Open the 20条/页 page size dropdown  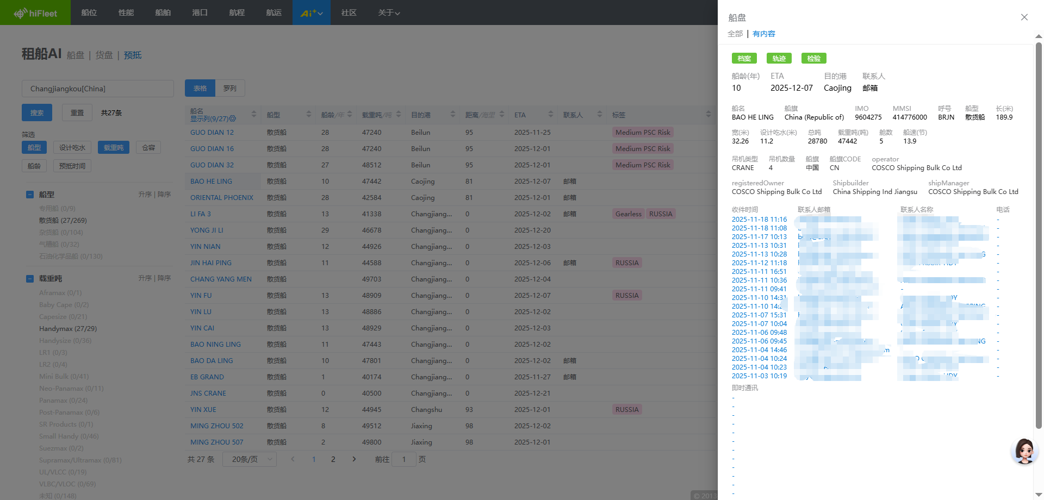pos(250,459)
